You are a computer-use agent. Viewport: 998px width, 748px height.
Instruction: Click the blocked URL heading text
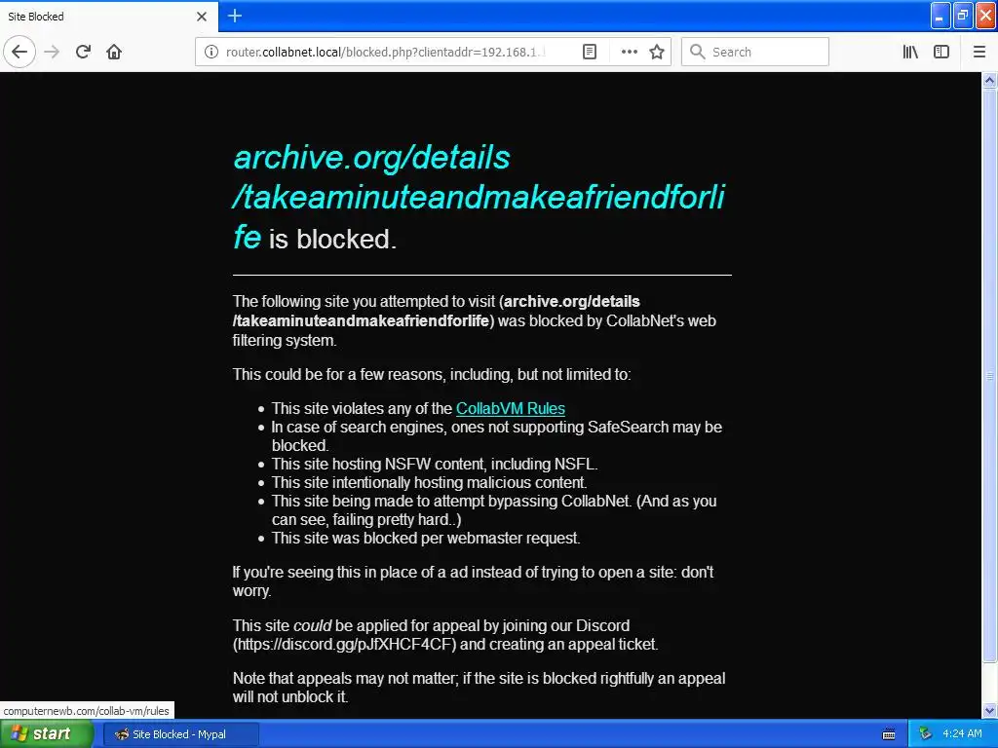[x=478, y=197]
